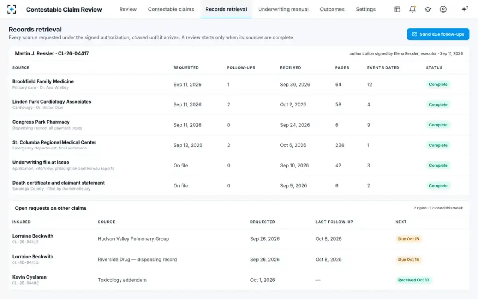Click Oct 2, 2026 received date
478x299 pixels.
(293, 105)
